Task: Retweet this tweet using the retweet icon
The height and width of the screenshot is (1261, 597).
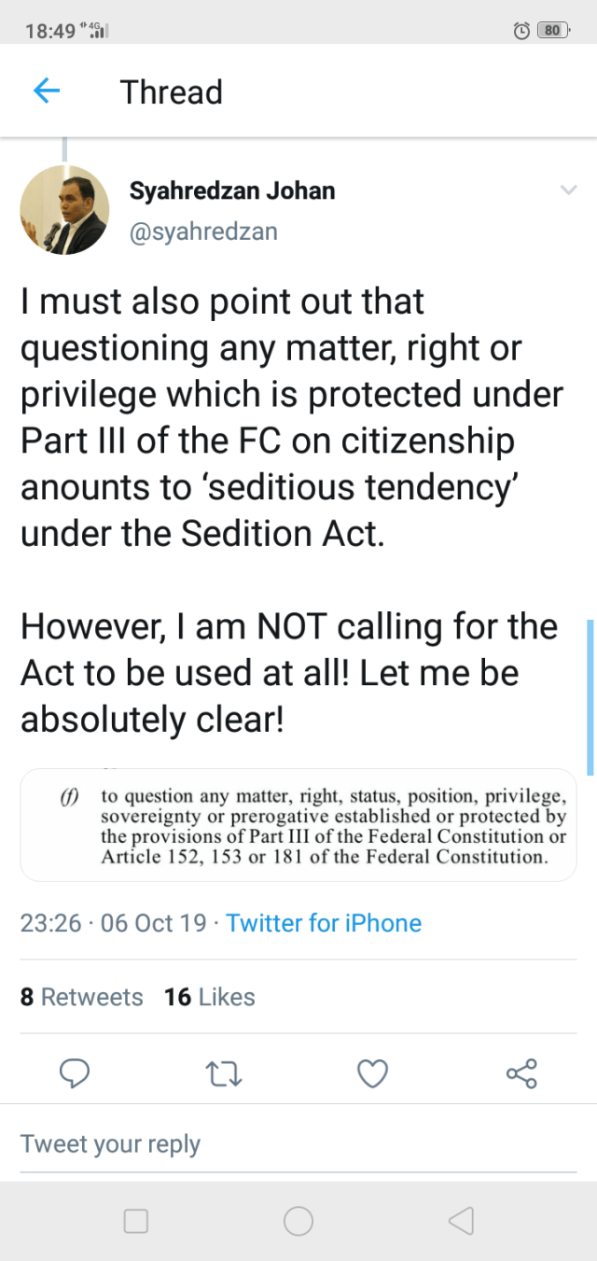Action: tap(224, 1073)
